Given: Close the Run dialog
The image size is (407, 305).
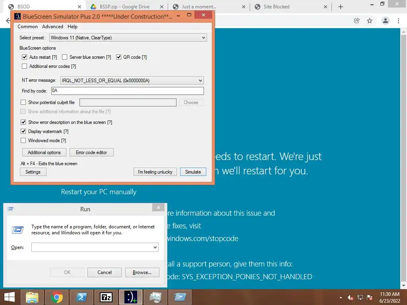Looking at the screenshot, I should point(158,207).
